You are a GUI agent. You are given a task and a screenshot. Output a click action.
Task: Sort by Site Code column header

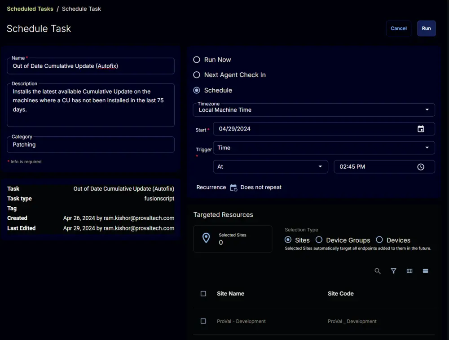(x=340, y=294)
